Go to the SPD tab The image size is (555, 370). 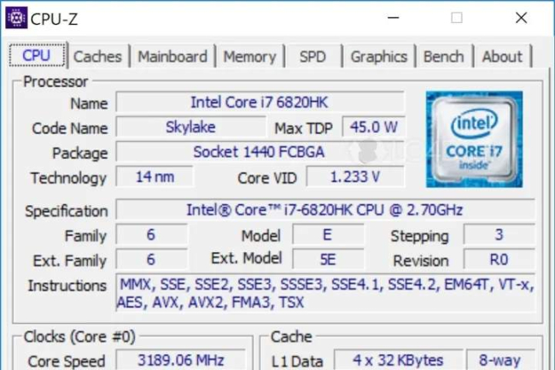point(313,56)
